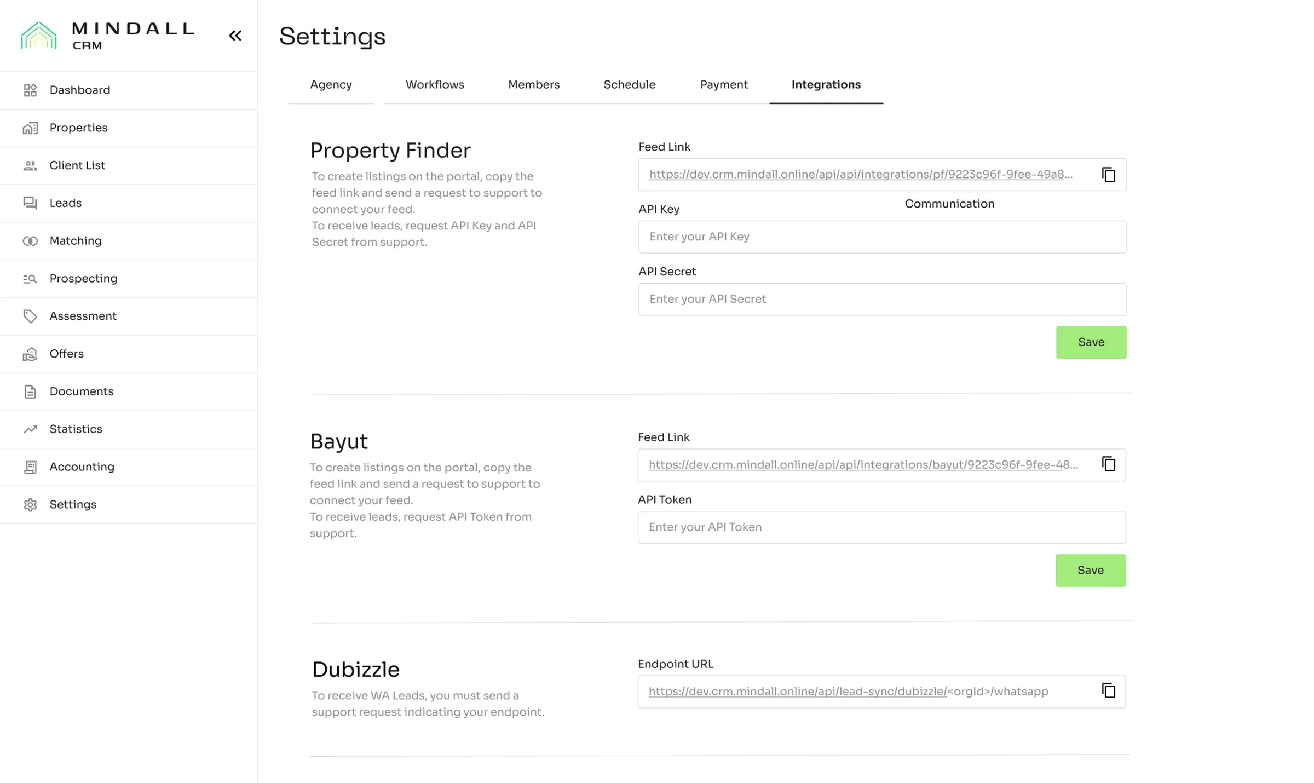Collapse the sidebar with the double-chevron icon
Screen dimensions: 1314x783
click(235, 36)
